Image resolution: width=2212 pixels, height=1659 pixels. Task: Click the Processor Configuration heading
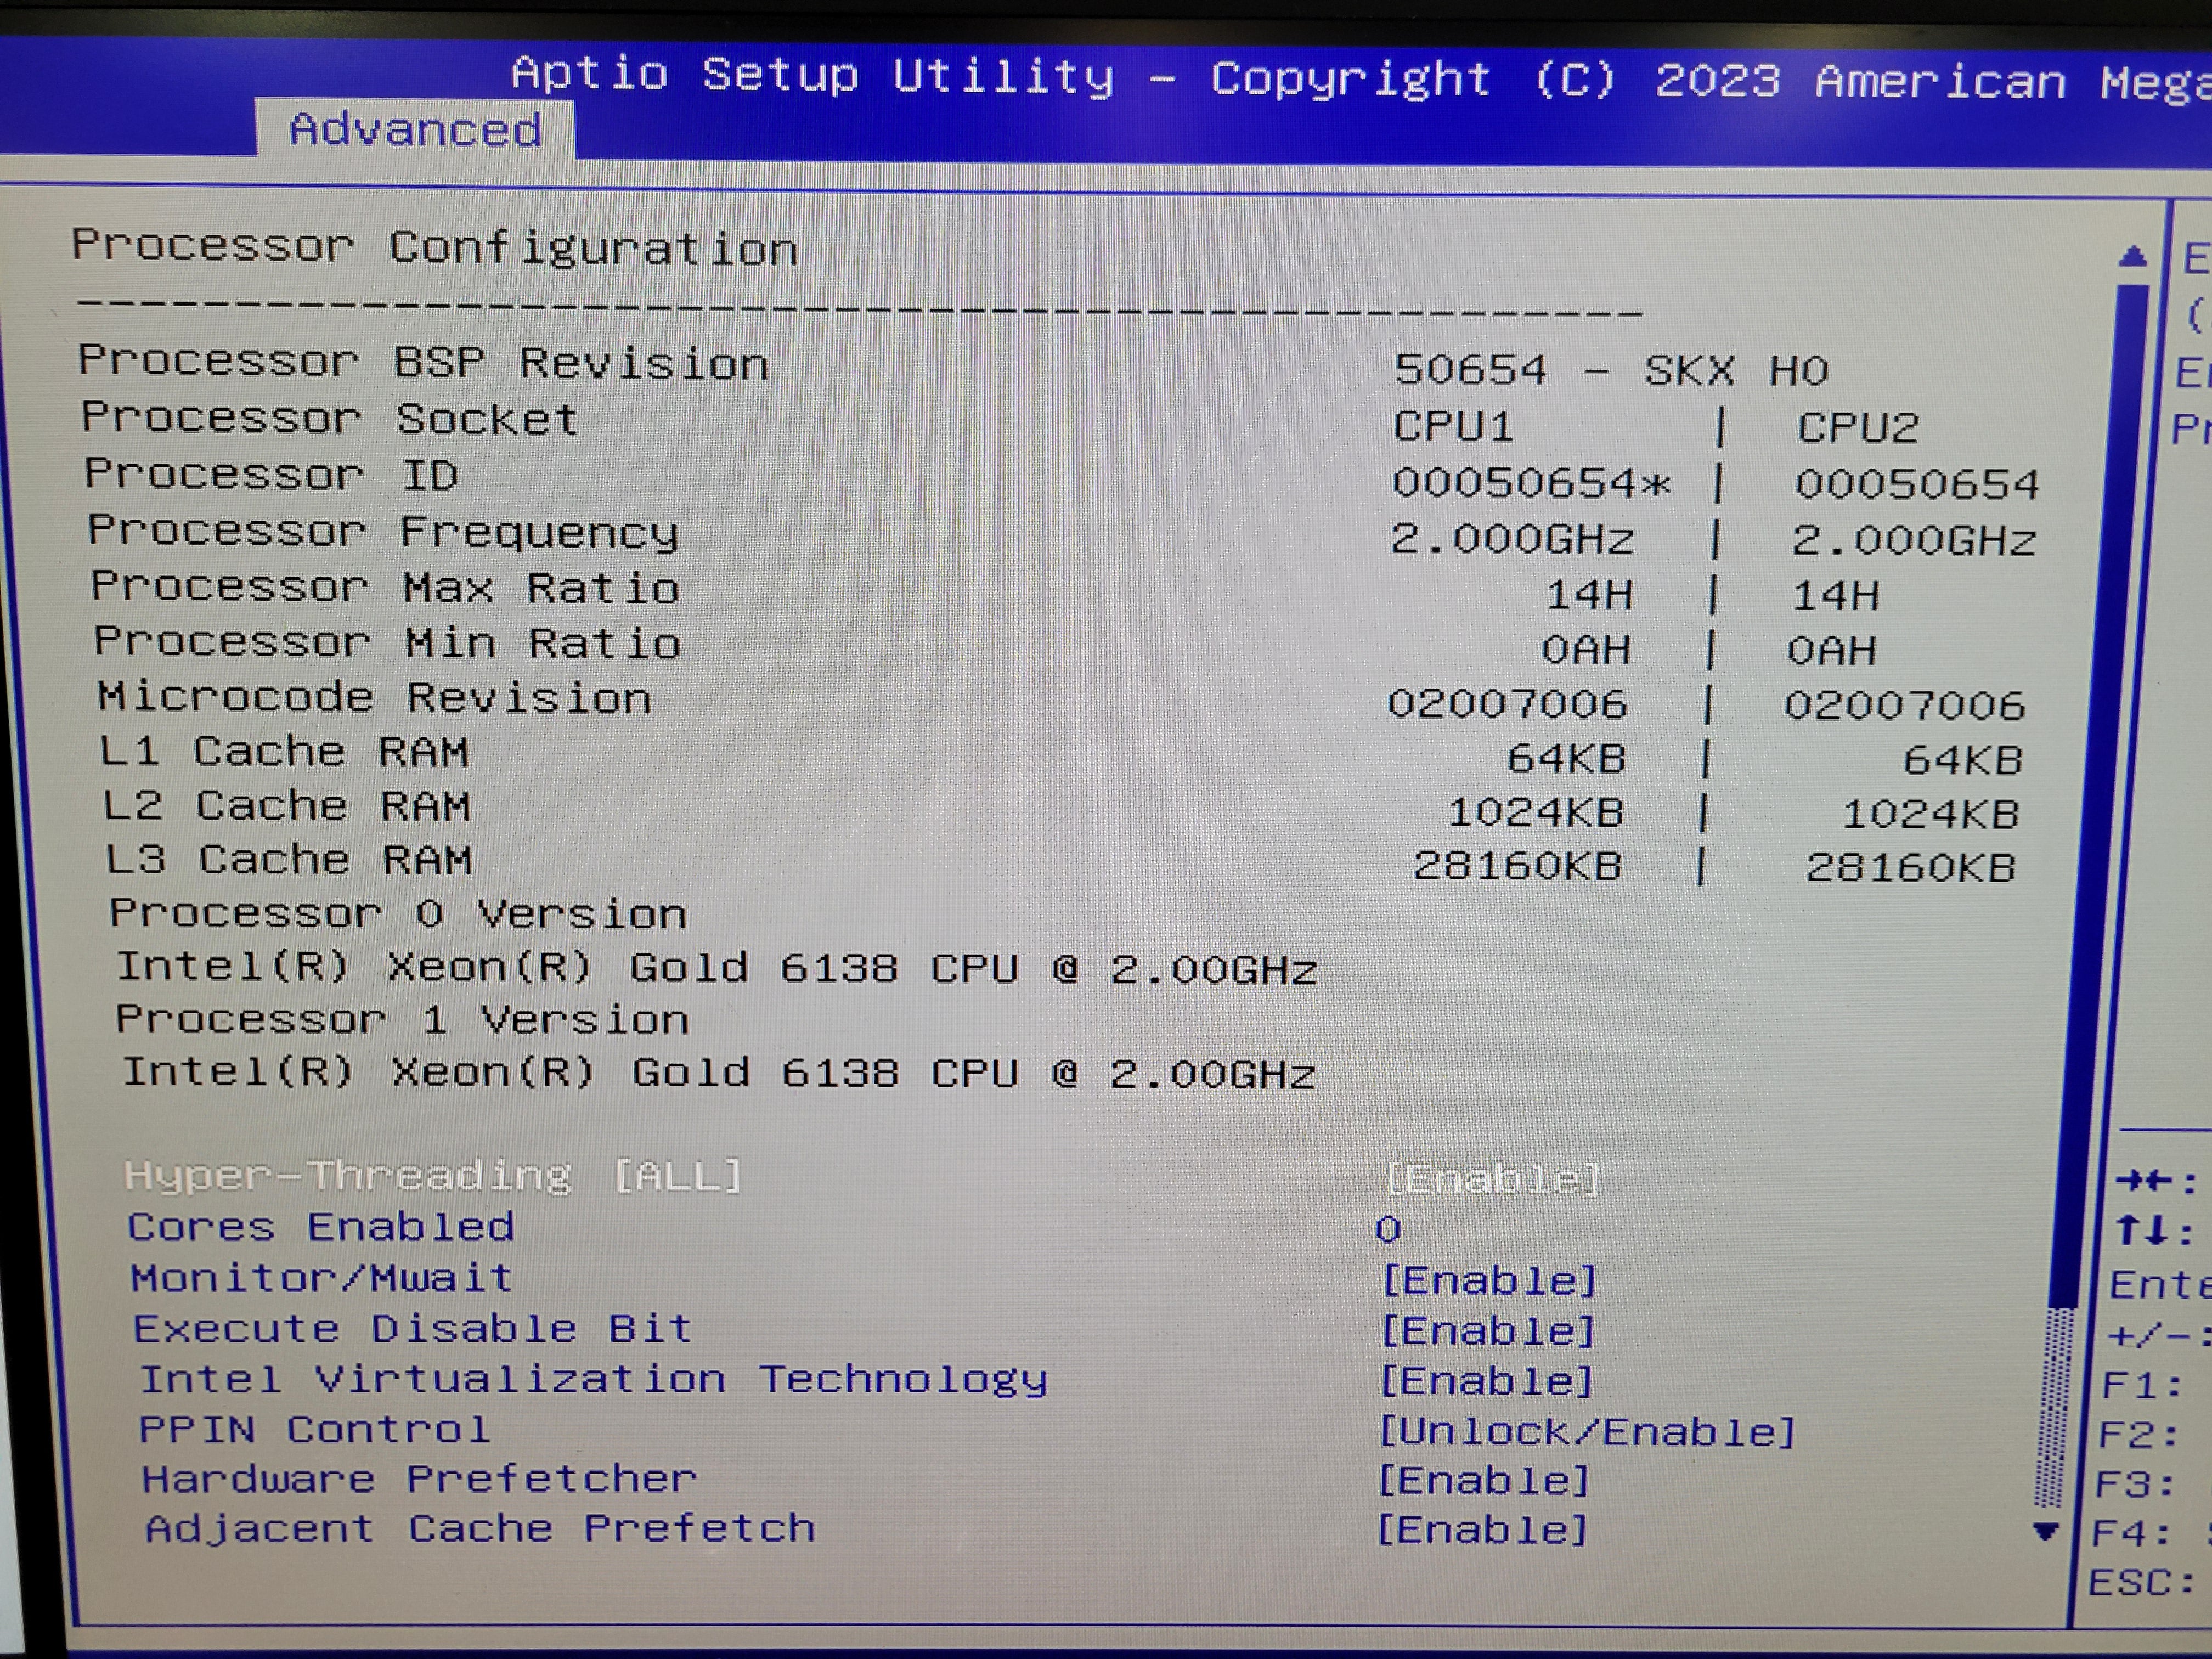(x=434, y=247)
